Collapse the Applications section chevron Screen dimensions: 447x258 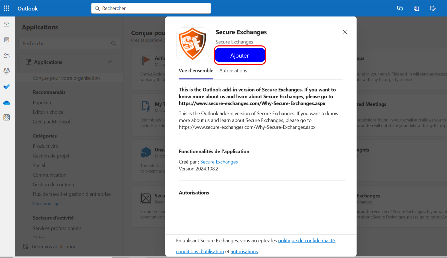(x=110, y=62)
